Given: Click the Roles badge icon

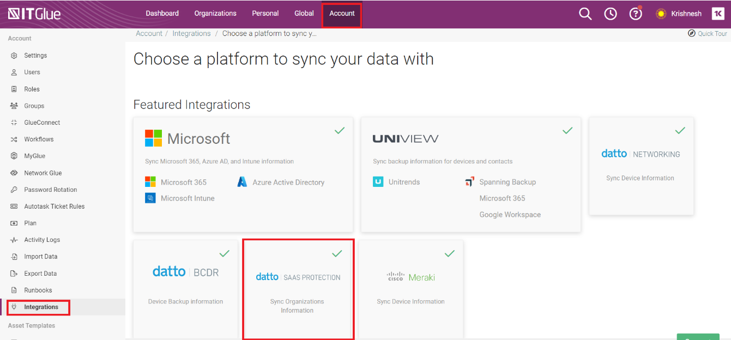Looking at the screenshot, I should [x=14, y=89].
